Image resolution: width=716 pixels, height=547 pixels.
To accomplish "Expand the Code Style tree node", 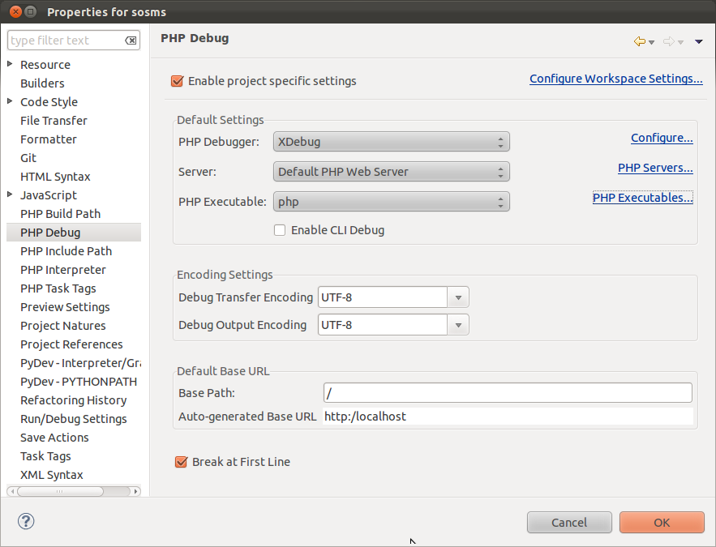I will point(10,101).
